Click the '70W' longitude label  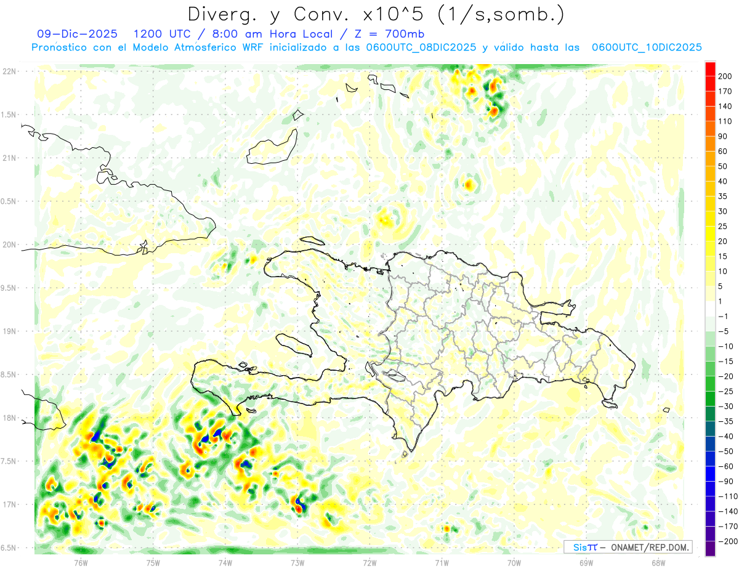514,562
